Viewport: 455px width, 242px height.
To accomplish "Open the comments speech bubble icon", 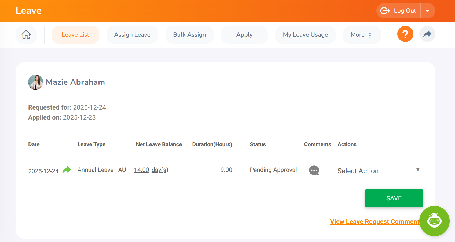I will point(314,170).
